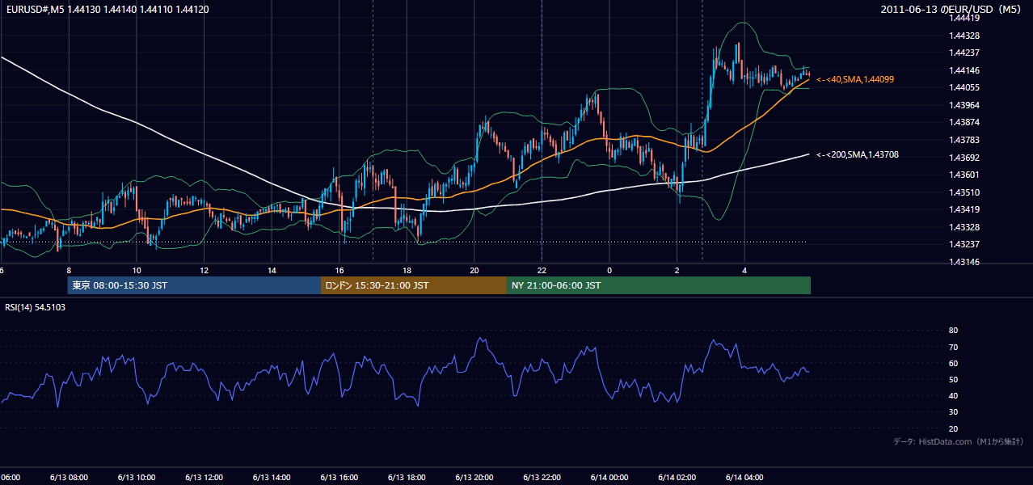Click bottom time label 6/13 08:00

click(x=69, y=477)
